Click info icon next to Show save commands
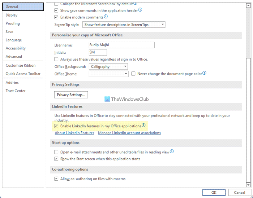The height and width of the screenshot is (198, 253). (140, 10)
